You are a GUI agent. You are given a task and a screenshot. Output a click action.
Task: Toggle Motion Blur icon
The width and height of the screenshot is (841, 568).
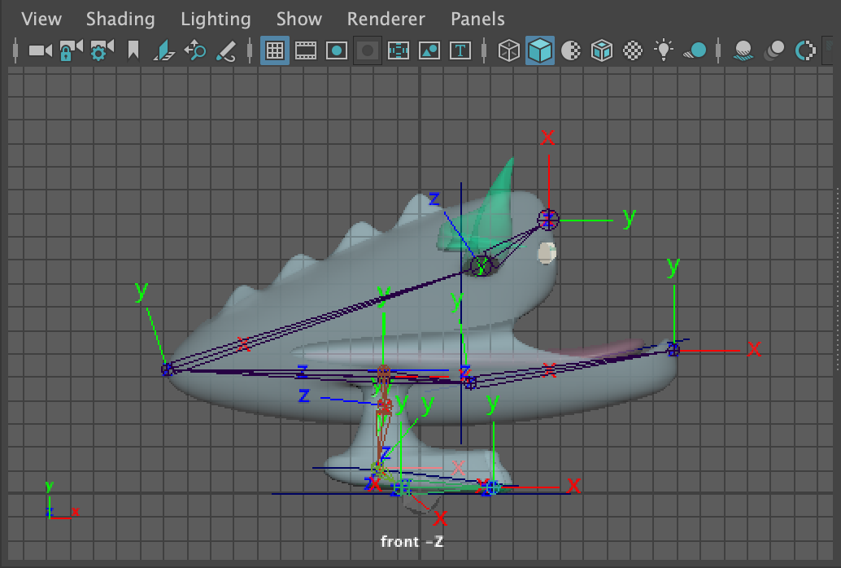[774, 51]
